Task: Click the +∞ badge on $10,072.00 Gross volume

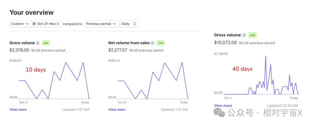Action: [x=252, y=35]
